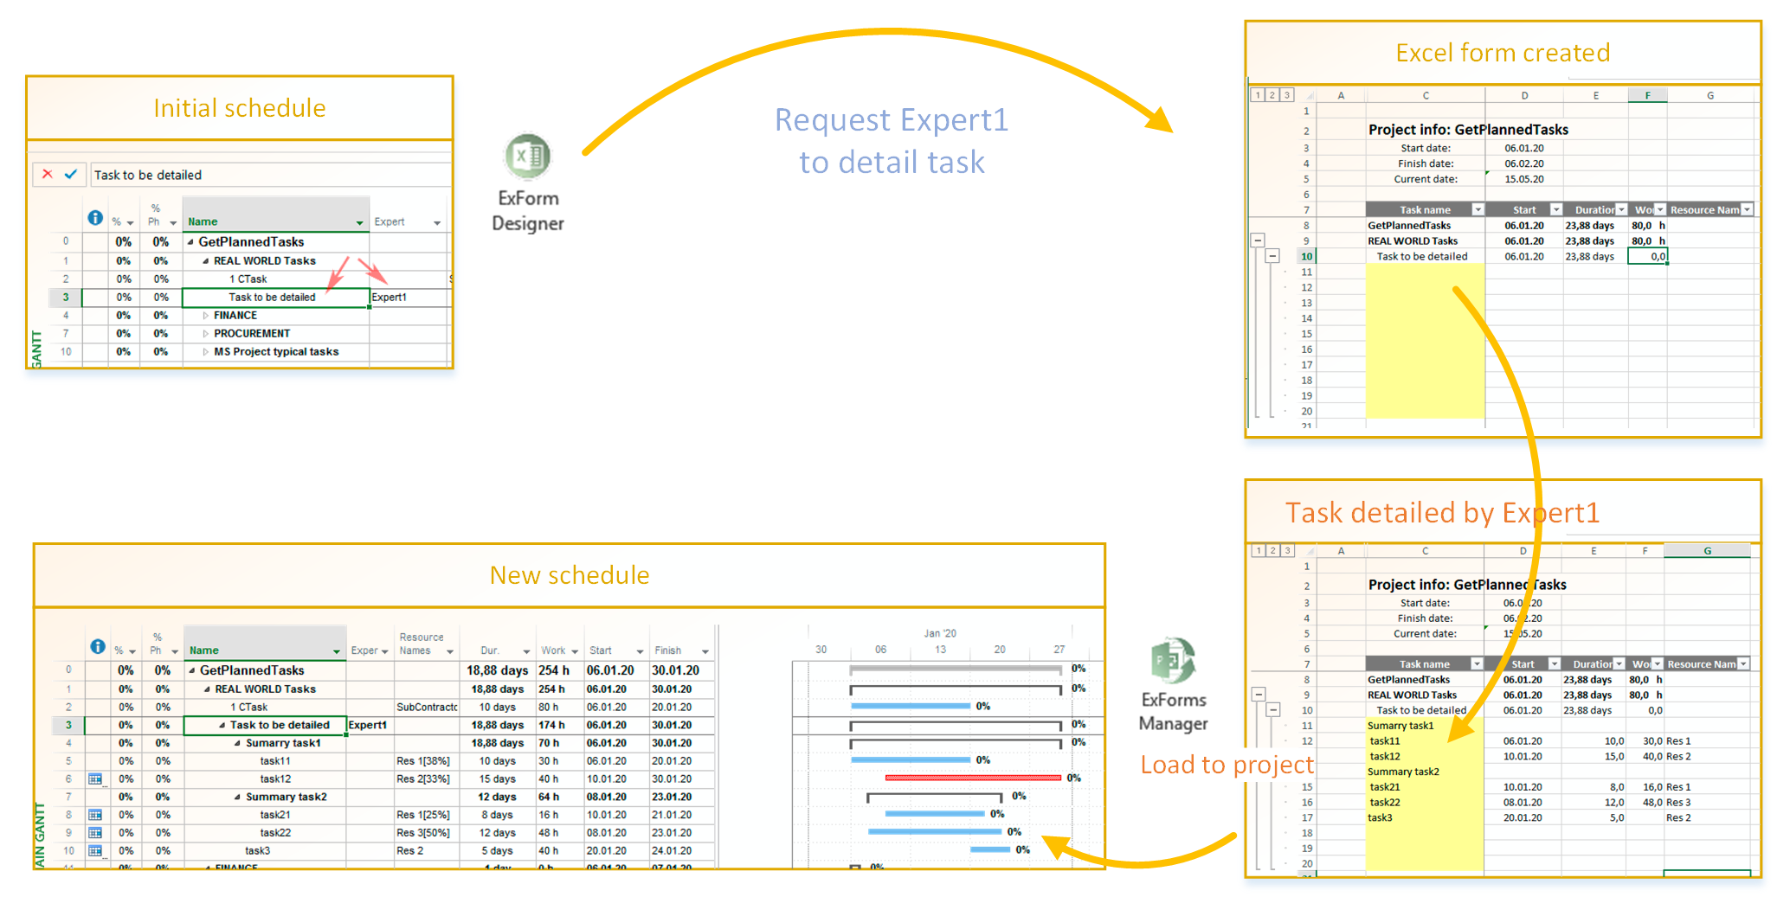The width and height of the screenshot is (1790, 897).
Task: Select 'Res 3' cell in Task detailed sheet
Action: click(1707, 803)
